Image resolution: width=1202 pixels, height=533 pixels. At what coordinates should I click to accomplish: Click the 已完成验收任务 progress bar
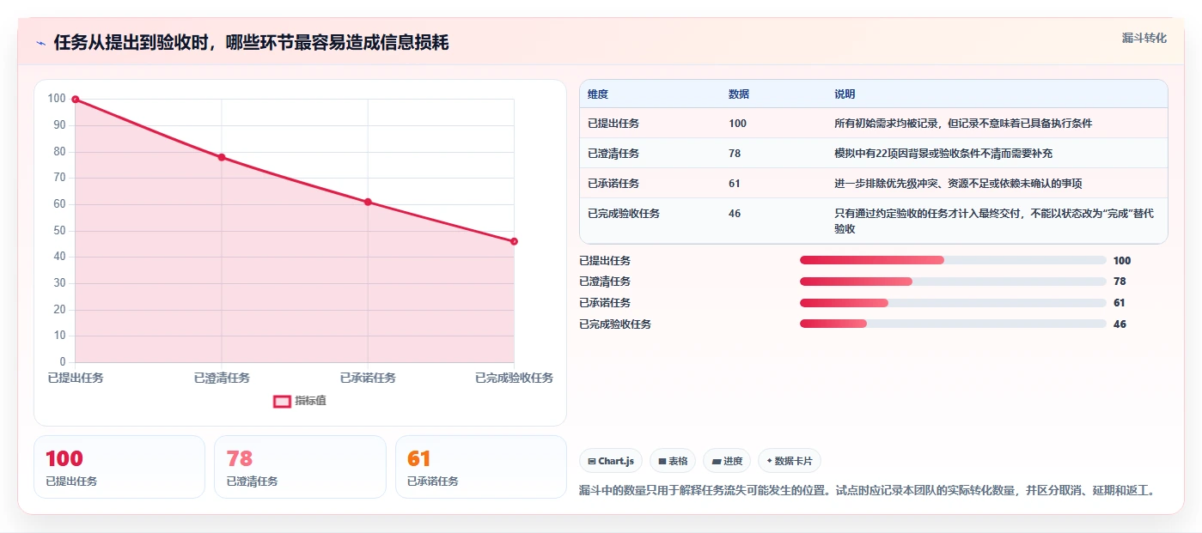(953, 324)
